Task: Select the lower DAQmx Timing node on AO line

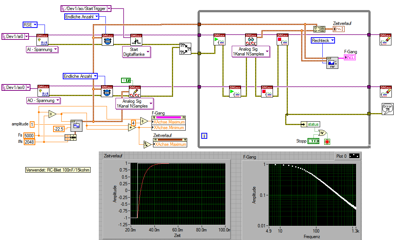Action: [107, 91]
